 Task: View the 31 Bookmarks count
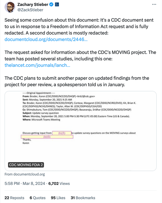click(83, 198)
